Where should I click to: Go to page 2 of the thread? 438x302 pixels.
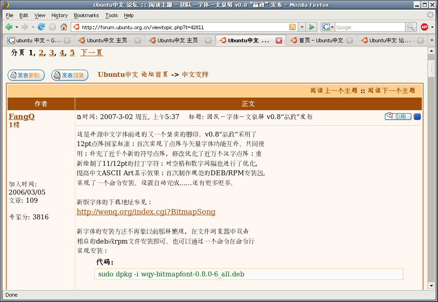coord(41,53)
